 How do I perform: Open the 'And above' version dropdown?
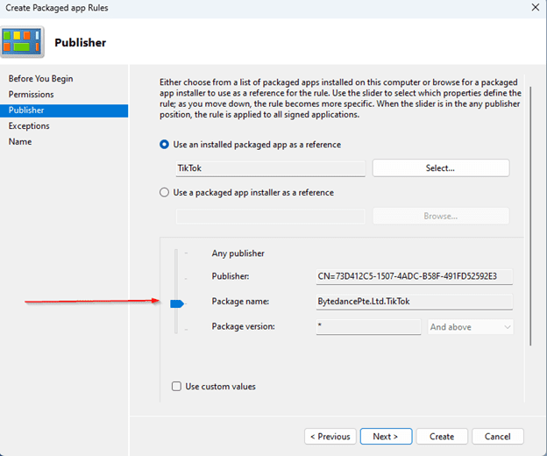point(470,327)
